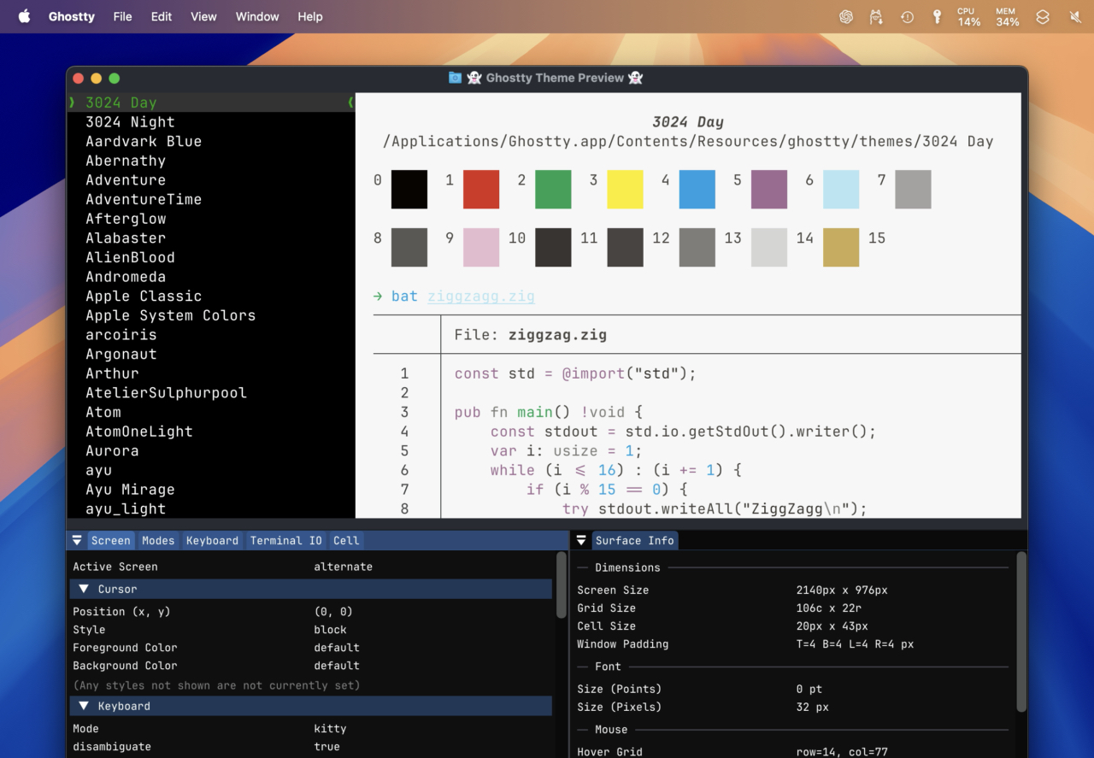
Task: Select the AlienBlood theme
Action: tap(130, 257)
